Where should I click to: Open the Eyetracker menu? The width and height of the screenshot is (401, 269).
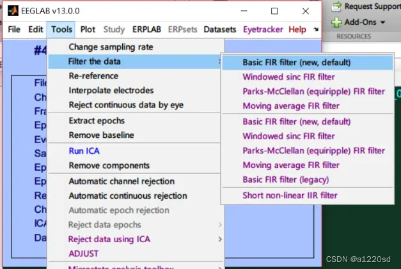coord(263,29)
